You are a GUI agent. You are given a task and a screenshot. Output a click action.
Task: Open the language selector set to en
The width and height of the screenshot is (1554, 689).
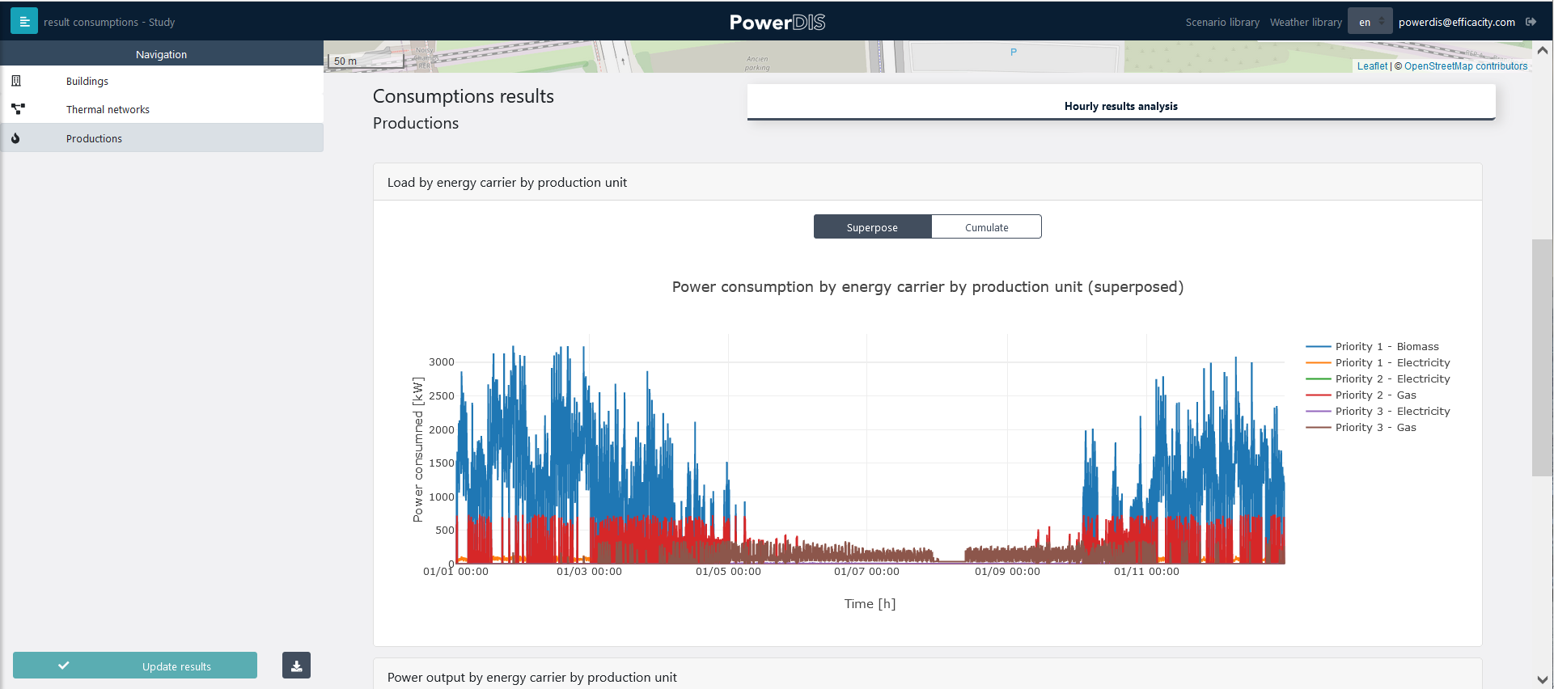coord(1370,22)
